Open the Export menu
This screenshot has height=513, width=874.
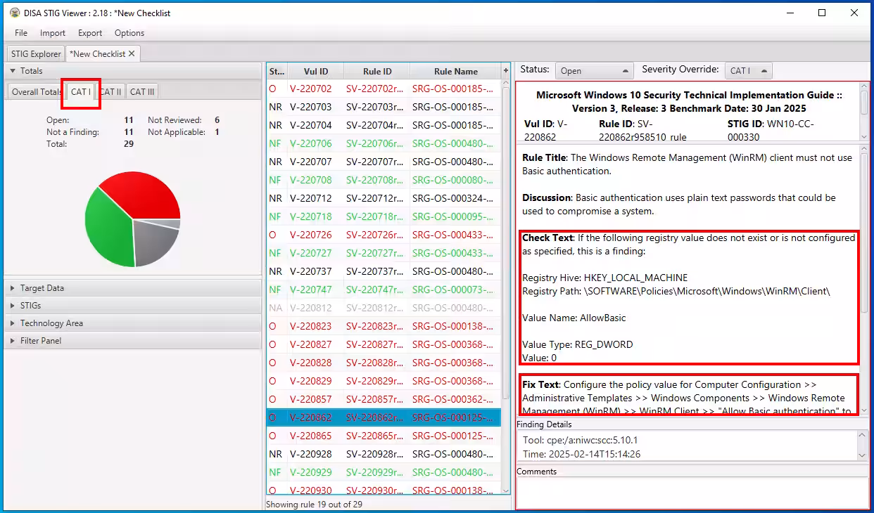tap(90, 33)
